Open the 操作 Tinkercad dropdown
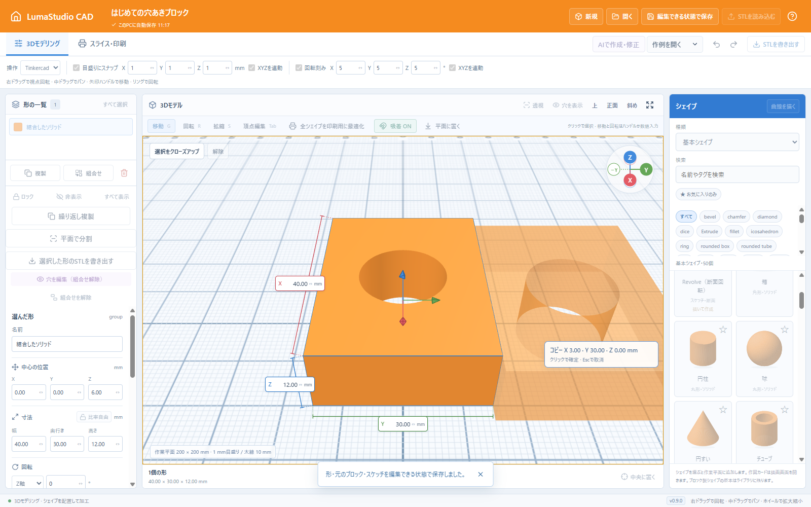 pos(41,68)
